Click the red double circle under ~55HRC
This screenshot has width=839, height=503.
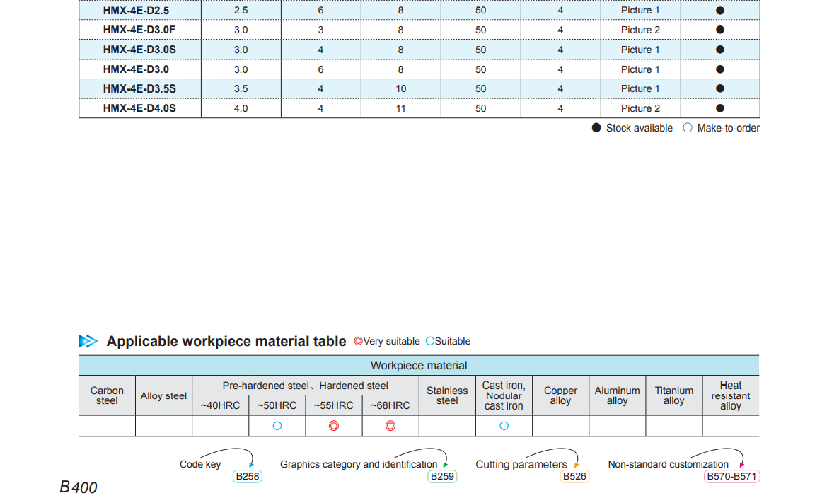(334, 426)
